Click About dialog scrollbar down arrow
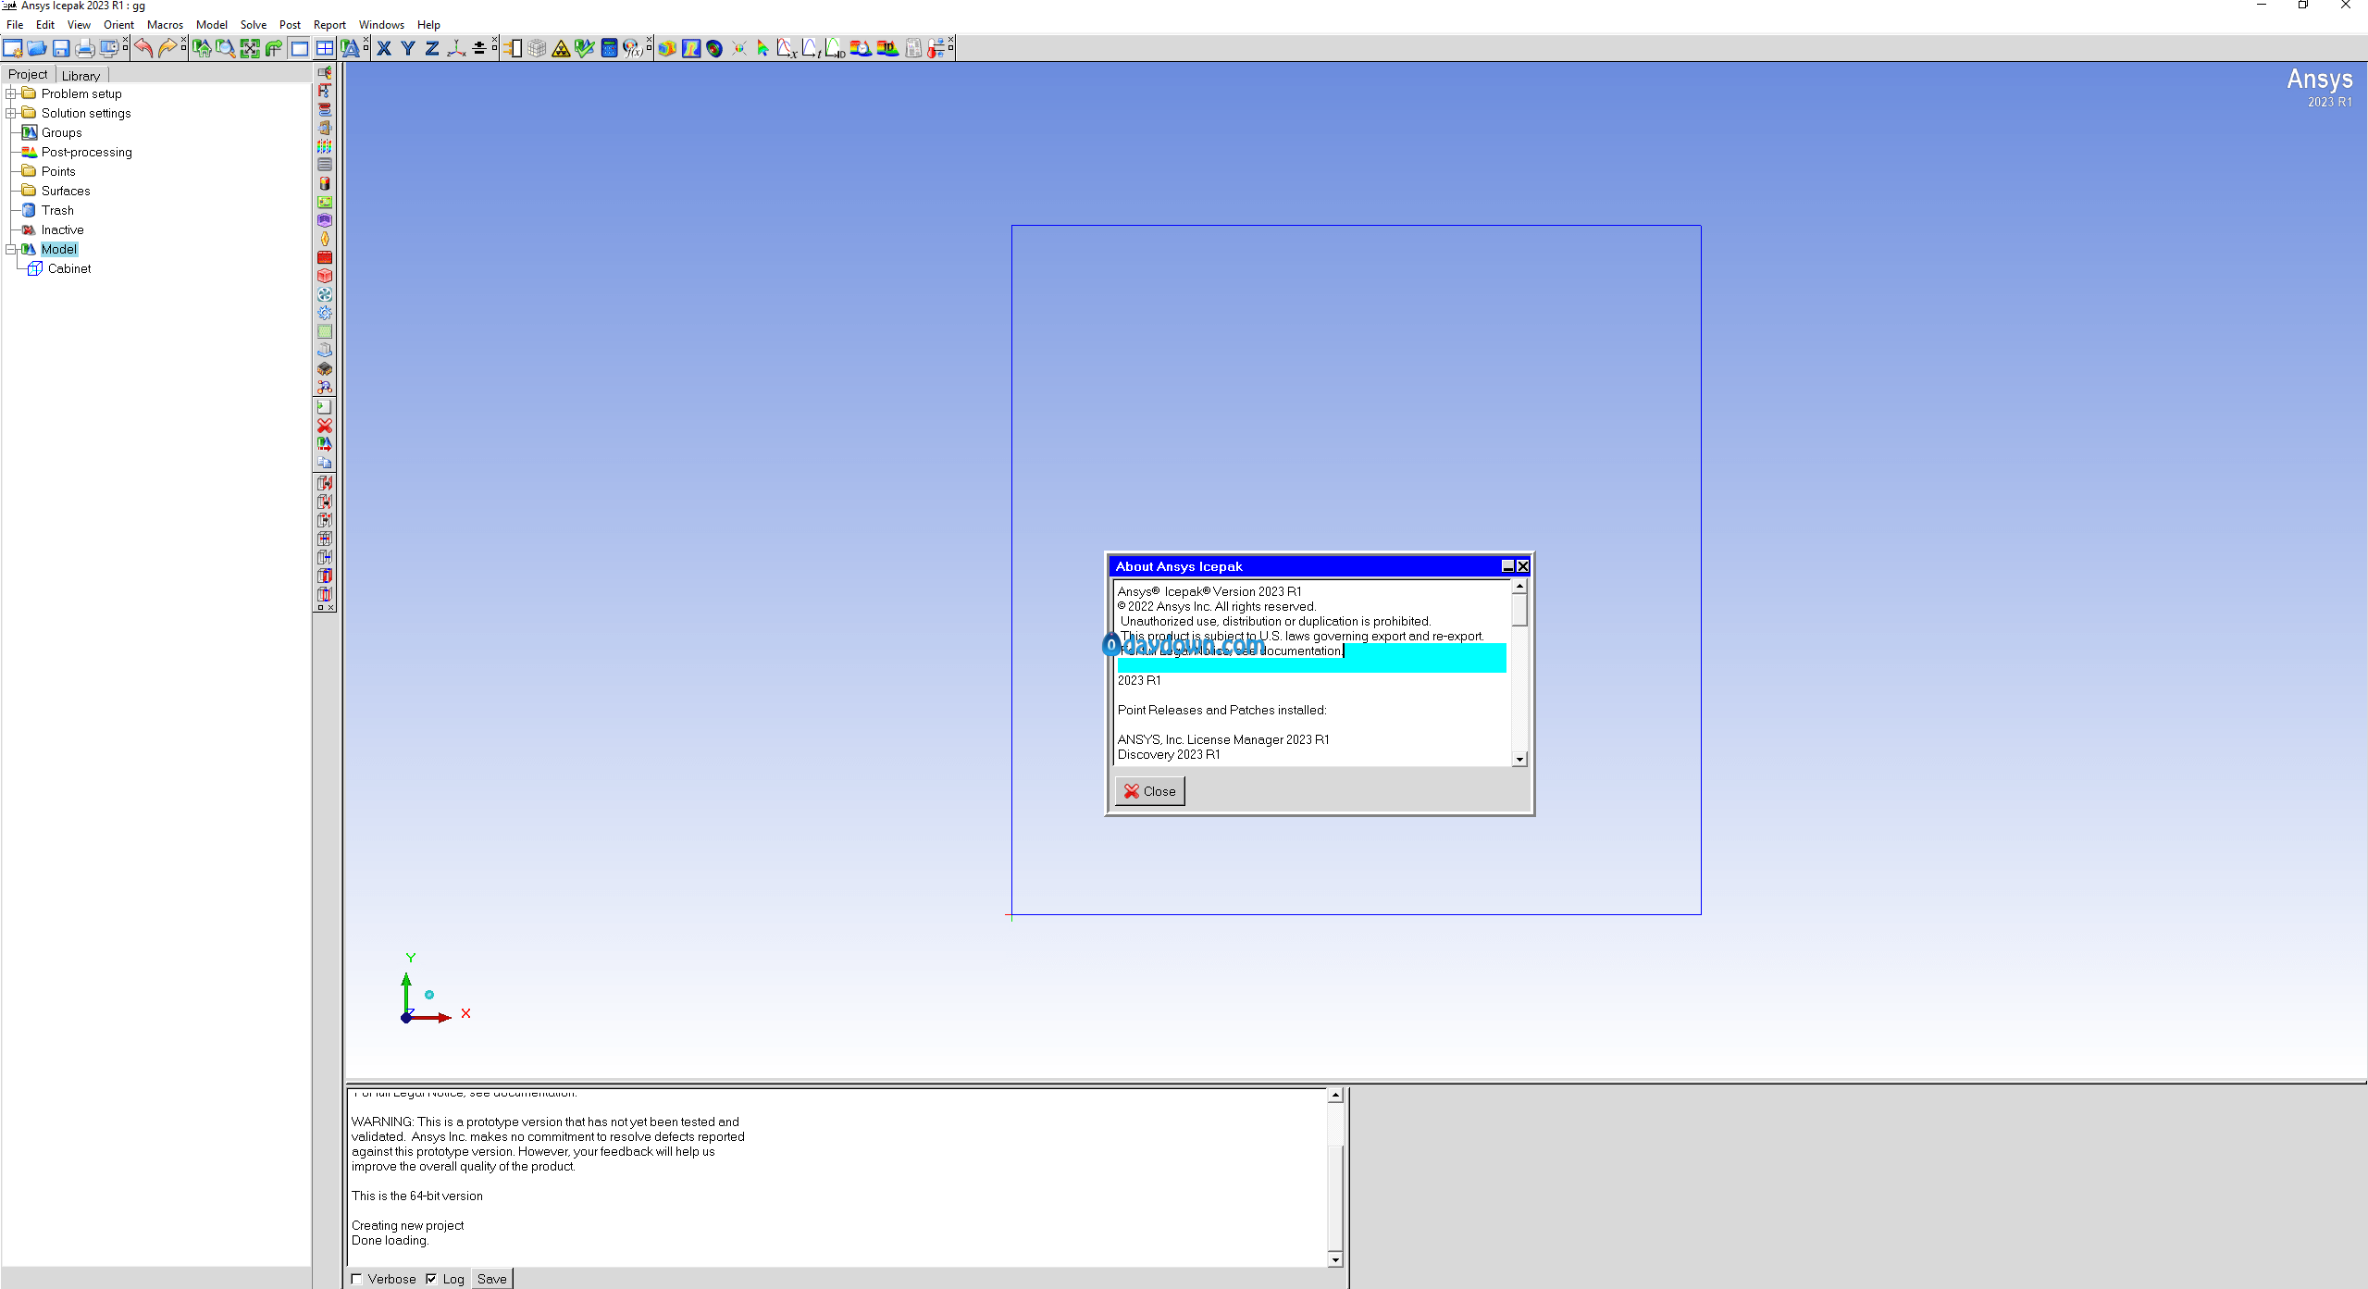The height and width of the screenshot is (1289, 2368). pos(1519,760)
